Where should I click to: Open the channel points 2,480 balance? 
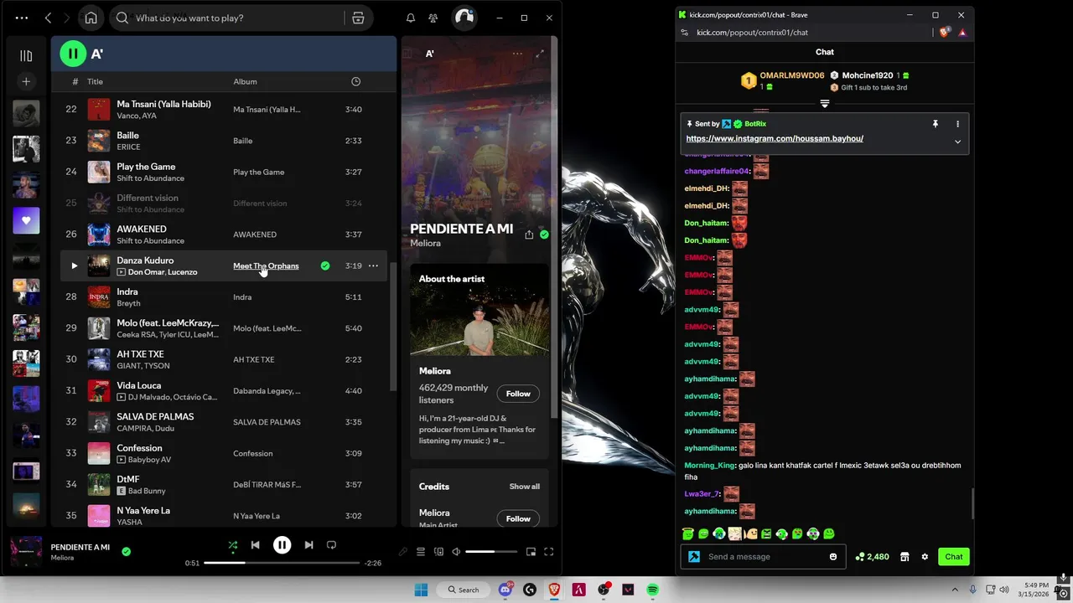[x=872, y=557]
